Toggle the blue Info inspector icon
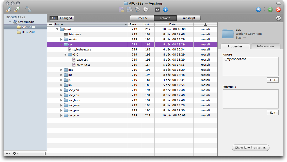 click(165, 9)
